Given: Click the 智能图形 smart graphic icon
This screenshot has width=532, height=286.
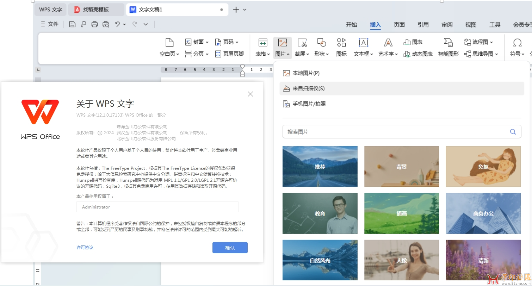Looking at the screenshot, I should pyautogui.click(x=448, y=43).
